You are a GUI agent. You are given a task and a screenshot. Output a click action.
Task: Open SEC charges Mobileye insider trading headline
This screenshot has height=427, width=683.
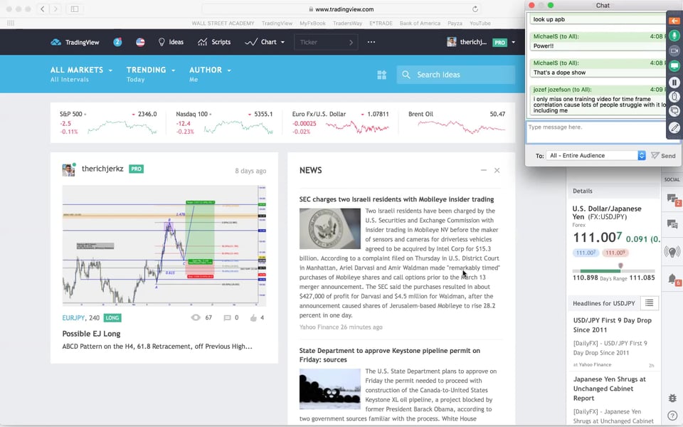point(396,199)
